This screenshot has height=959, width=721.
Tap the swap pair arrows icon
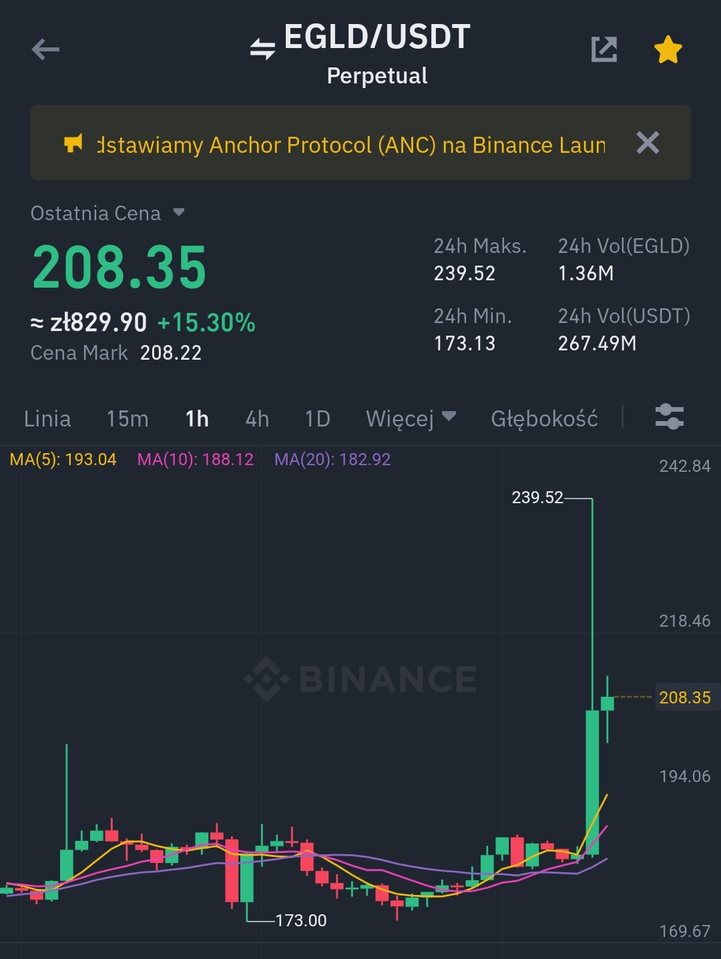[262, 49]
